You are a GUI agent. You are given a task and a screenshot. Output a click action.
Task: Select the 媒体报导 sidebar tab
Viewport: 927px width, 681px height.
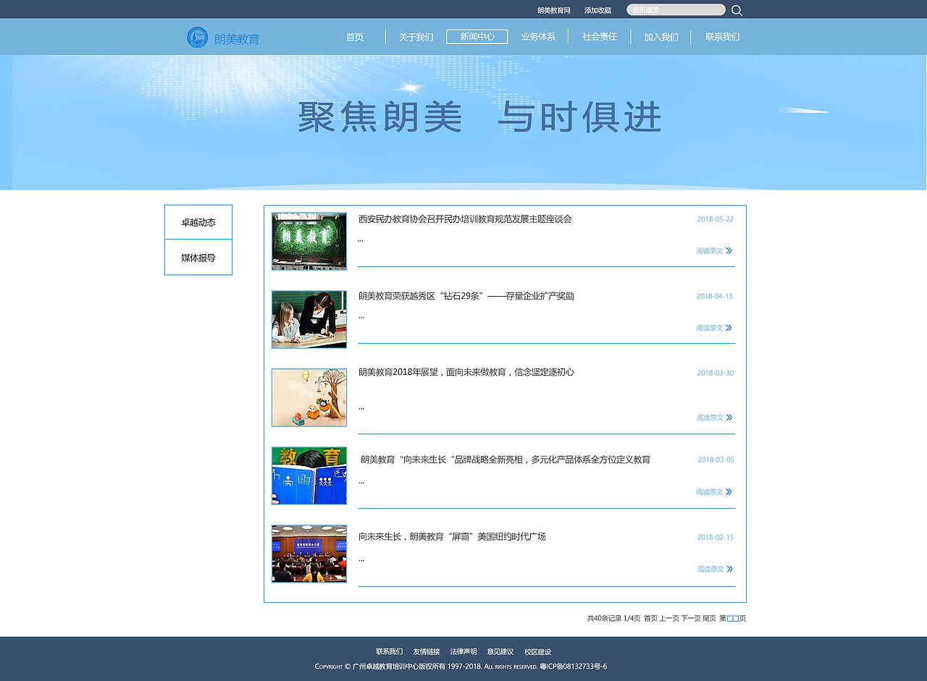click(198, 257)
